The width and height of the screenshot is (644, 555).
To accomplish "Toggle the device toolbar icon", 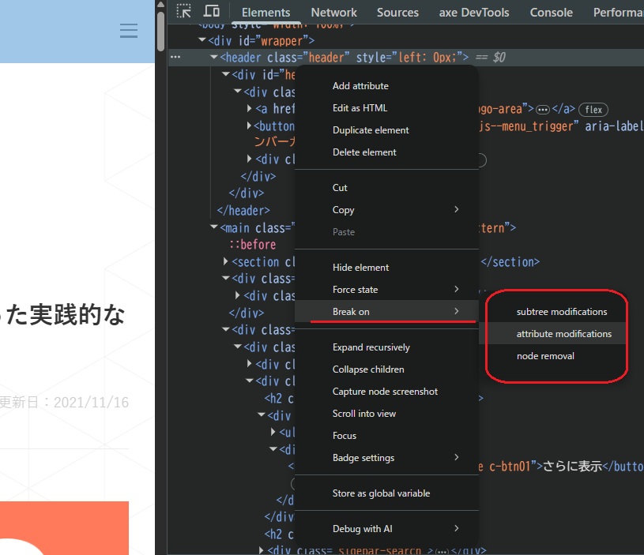I will (211, 11).
